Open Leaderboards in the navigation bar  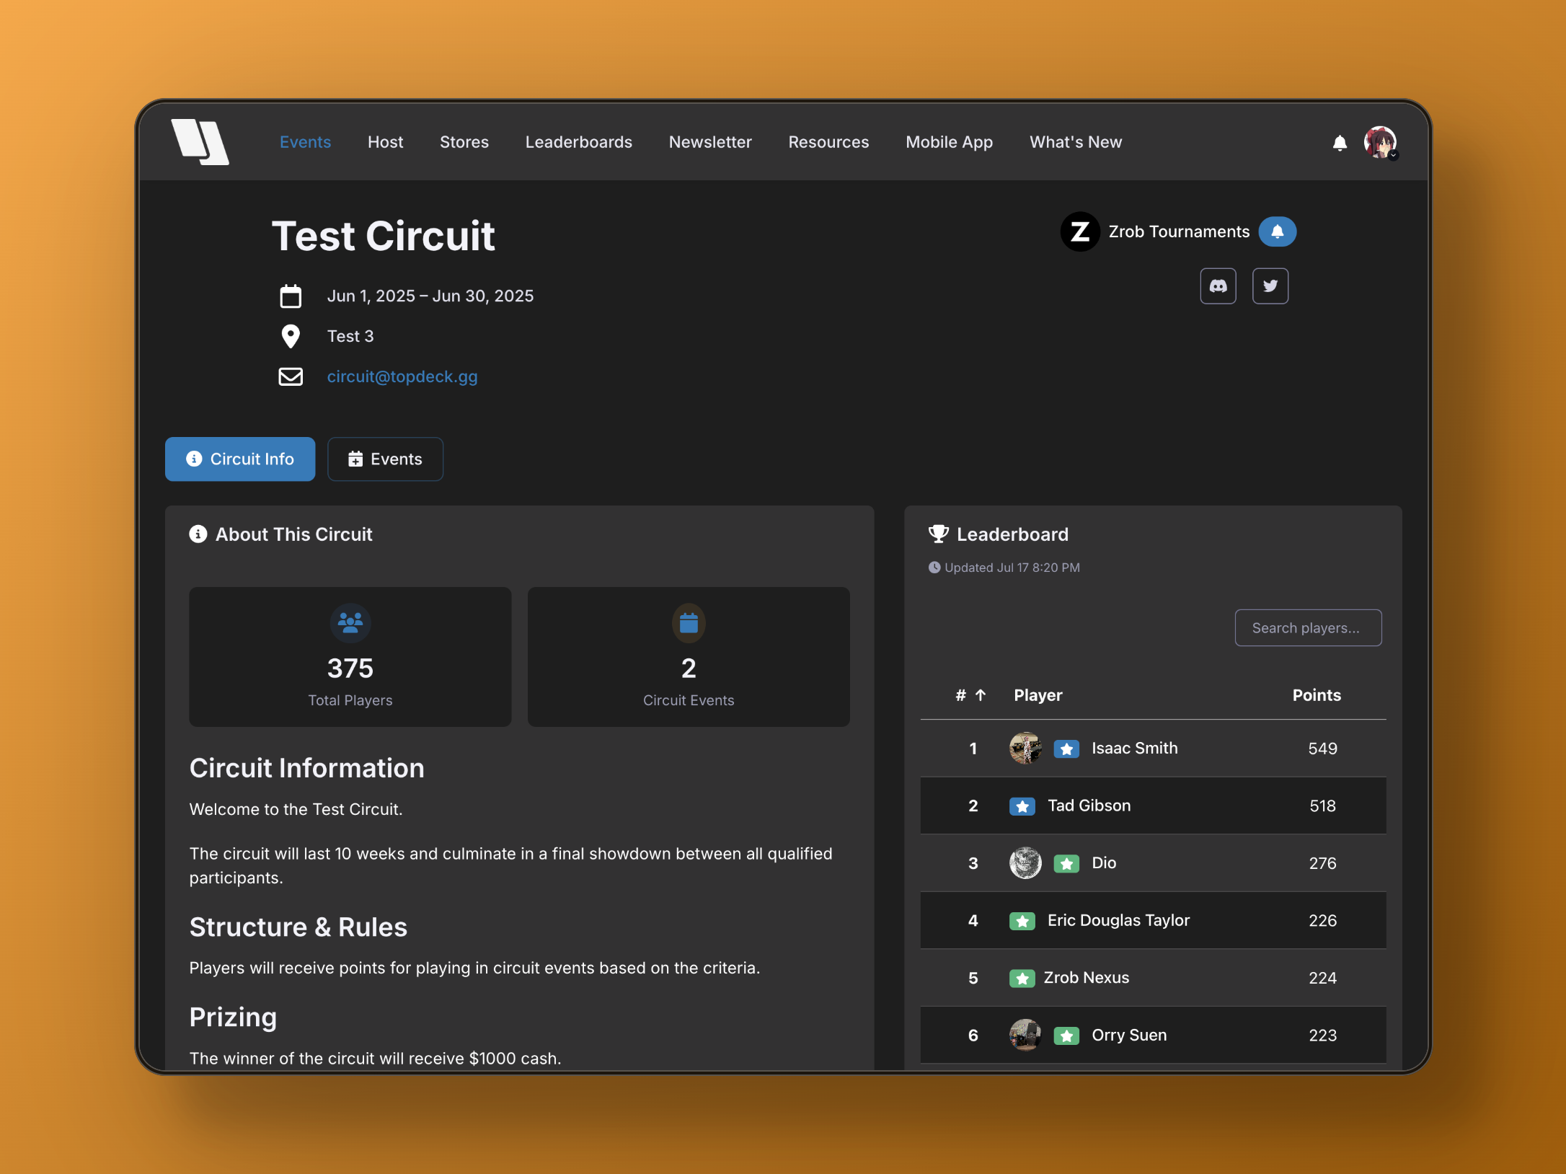(x=578, y=142)
